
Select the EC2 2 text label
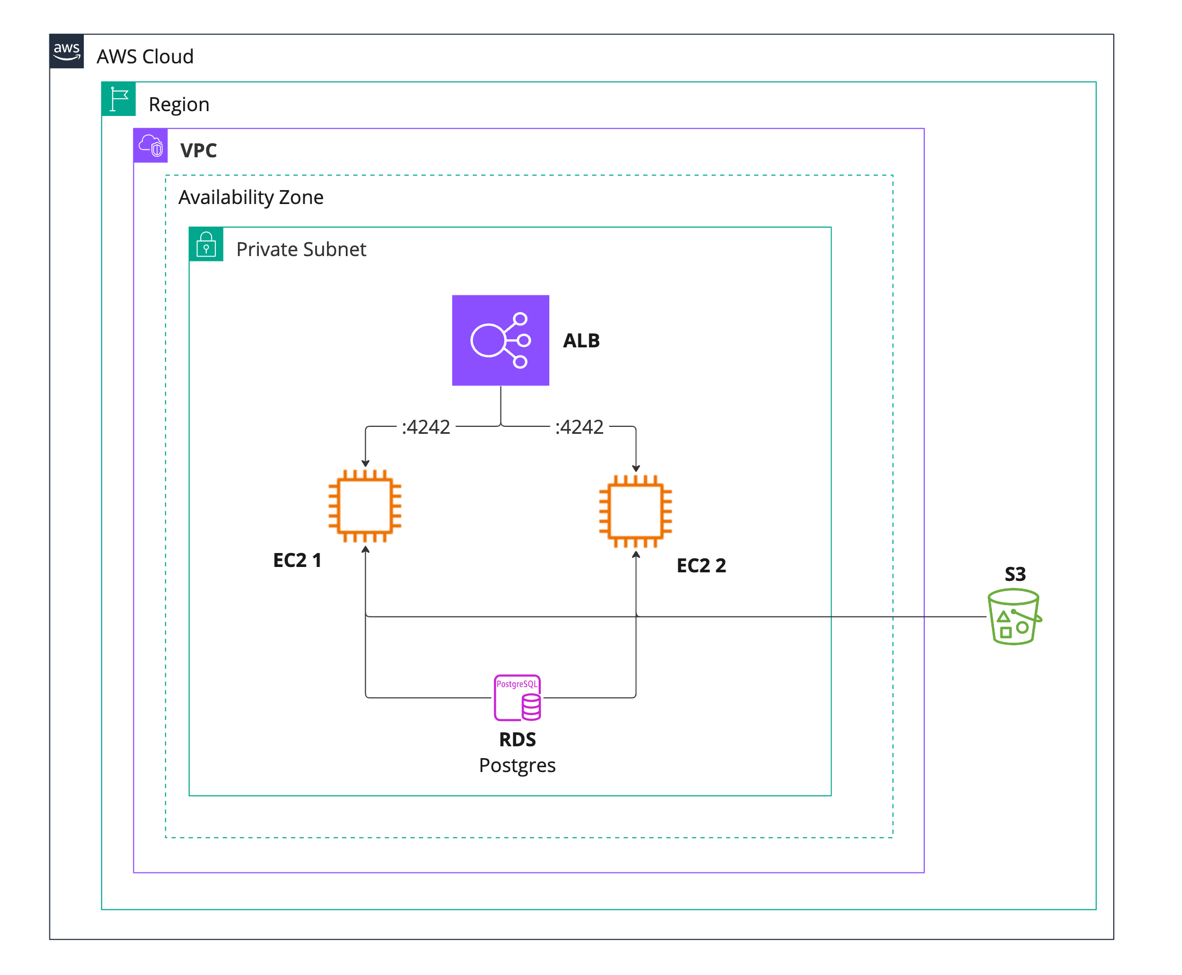[701, 565]
